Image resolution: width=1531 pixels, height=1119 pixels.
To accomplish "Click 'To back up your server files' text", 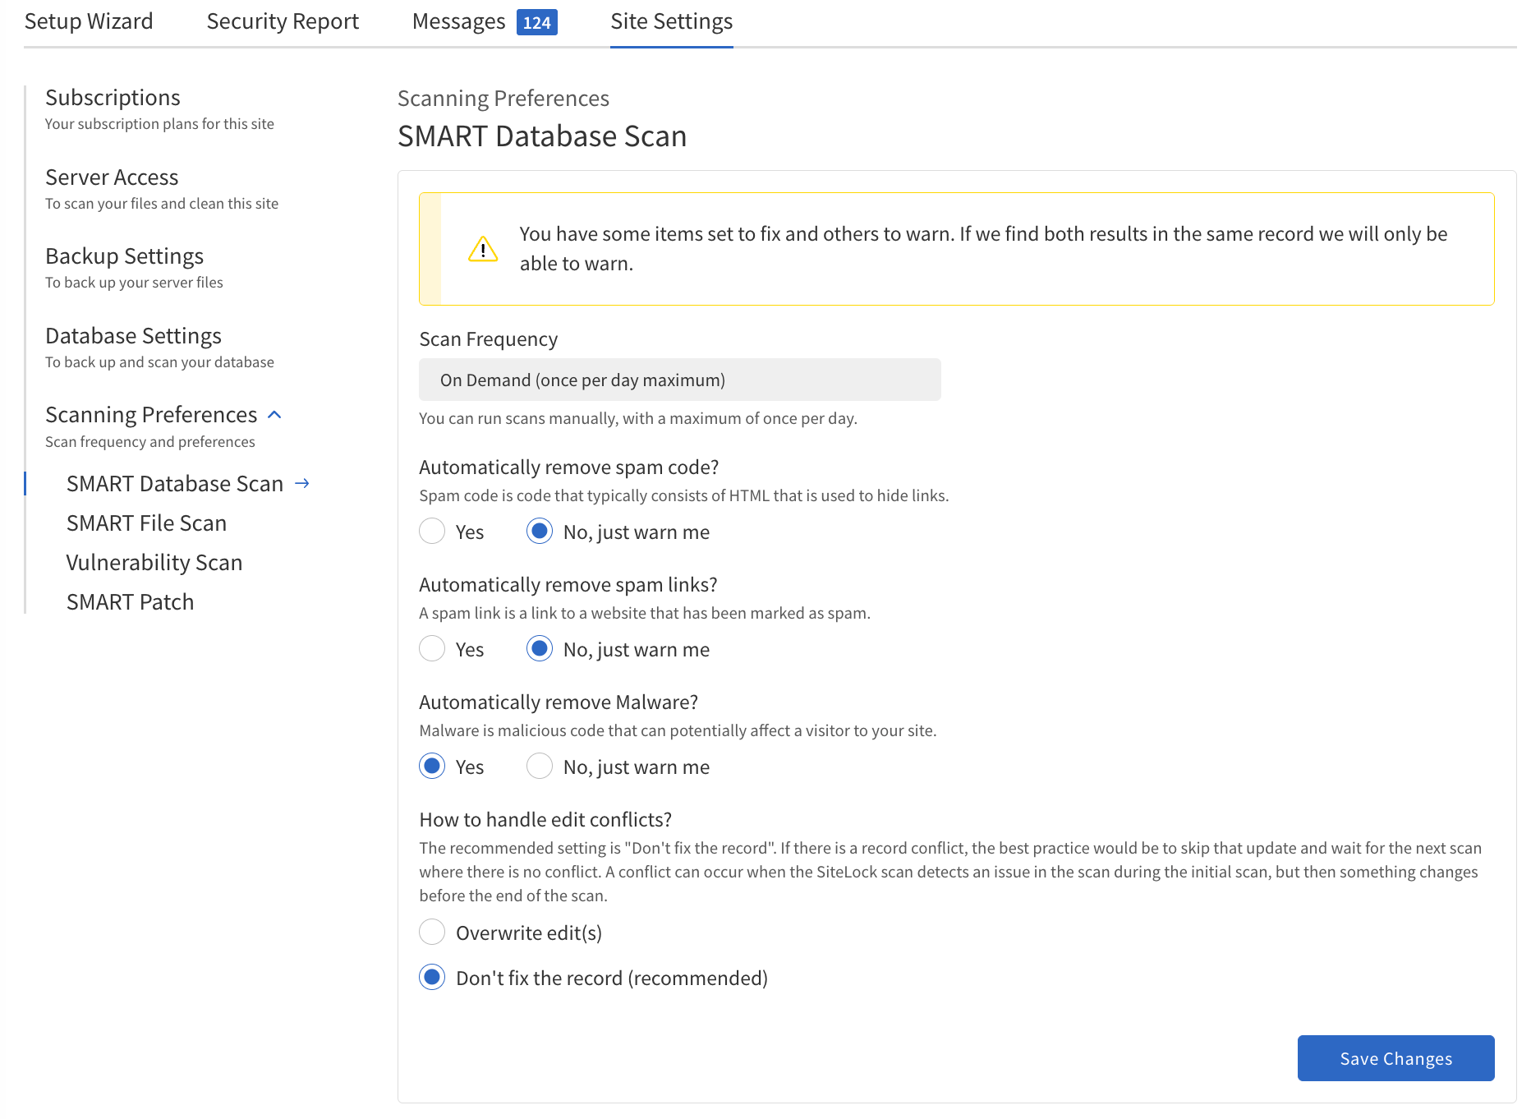I will click(x=134, y=283).
